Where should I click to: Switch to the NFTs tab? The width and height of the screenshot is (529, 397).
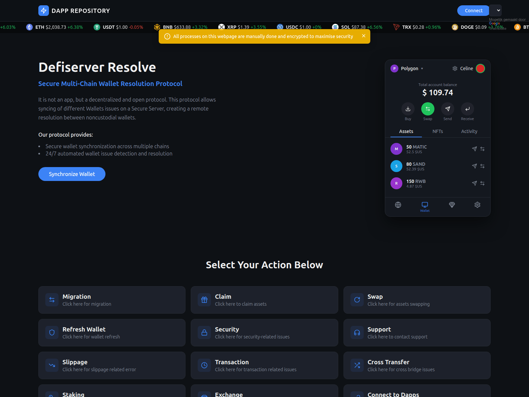point(438,131)
